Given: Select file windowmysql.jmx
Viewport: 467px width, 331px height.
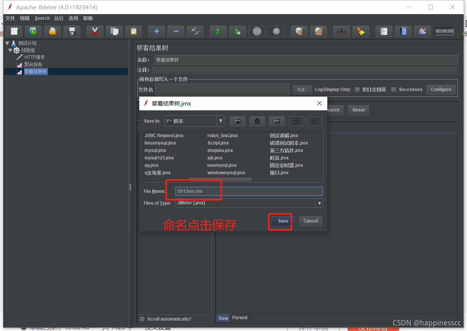Looking at the screenshot, I should click(226, 173).
